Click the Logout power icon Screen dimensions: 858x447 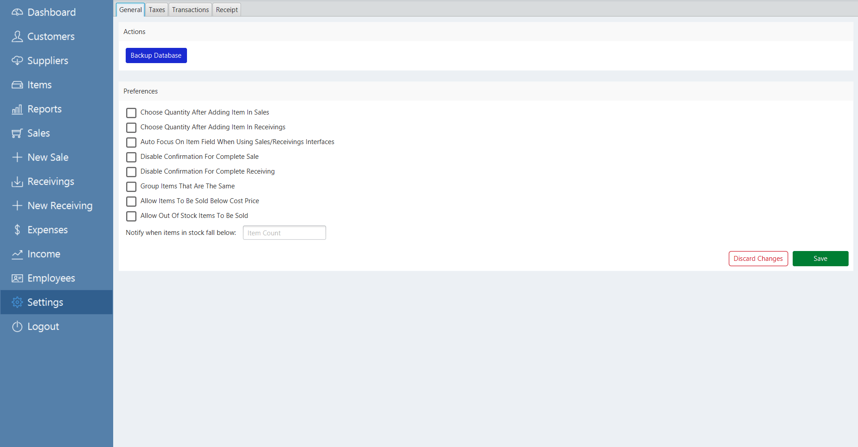(17, 327)
